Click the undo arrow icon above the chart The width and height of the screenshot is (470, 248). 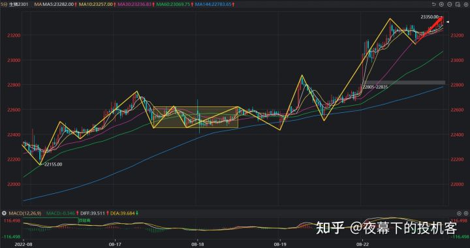click(x=433, y=4)
